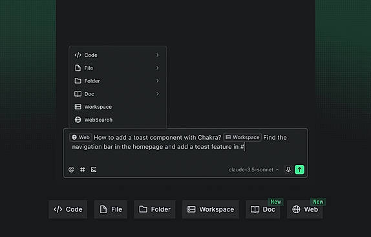Expand the Folder submenu chevron
This screenshot has height=237, width=371.
point(158,81)
